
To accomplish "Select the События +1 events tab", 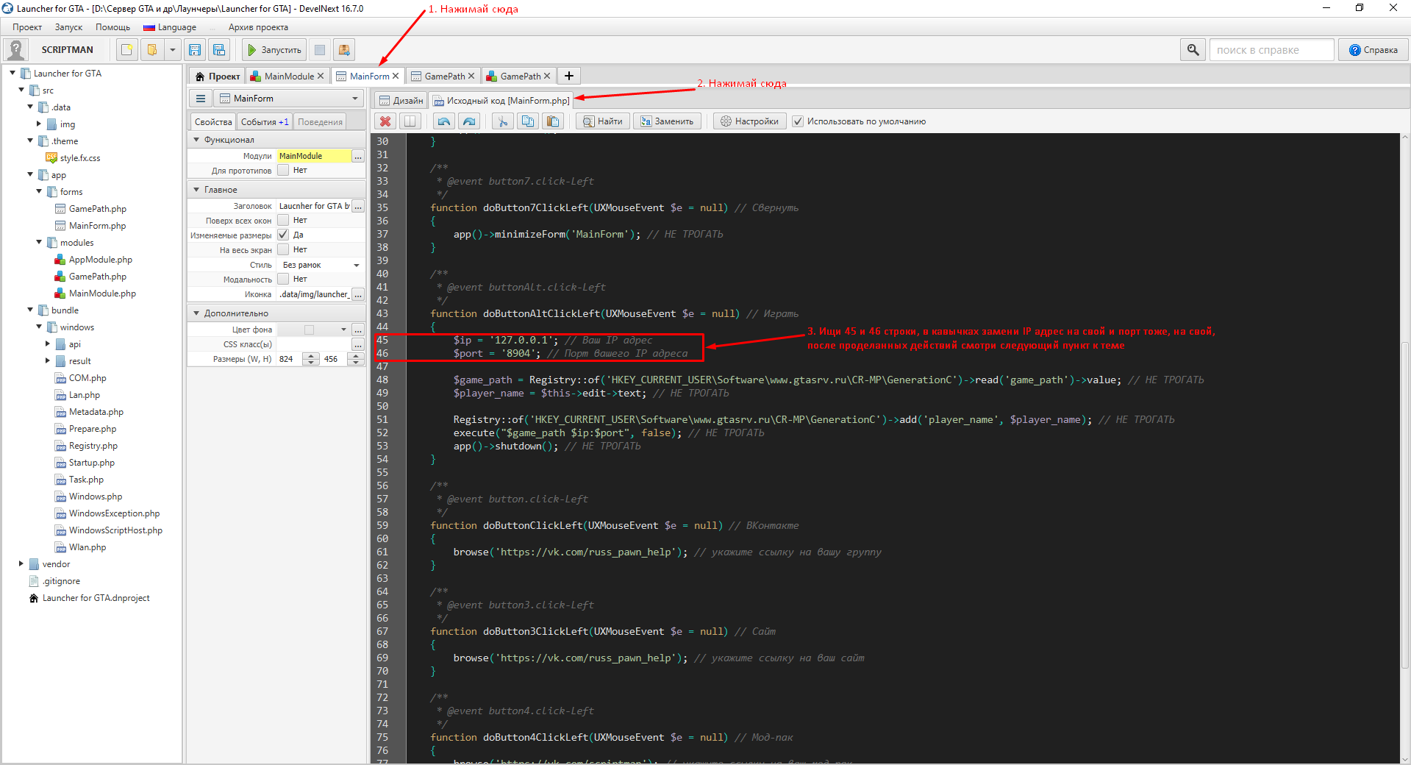I will tap(265, 122).
